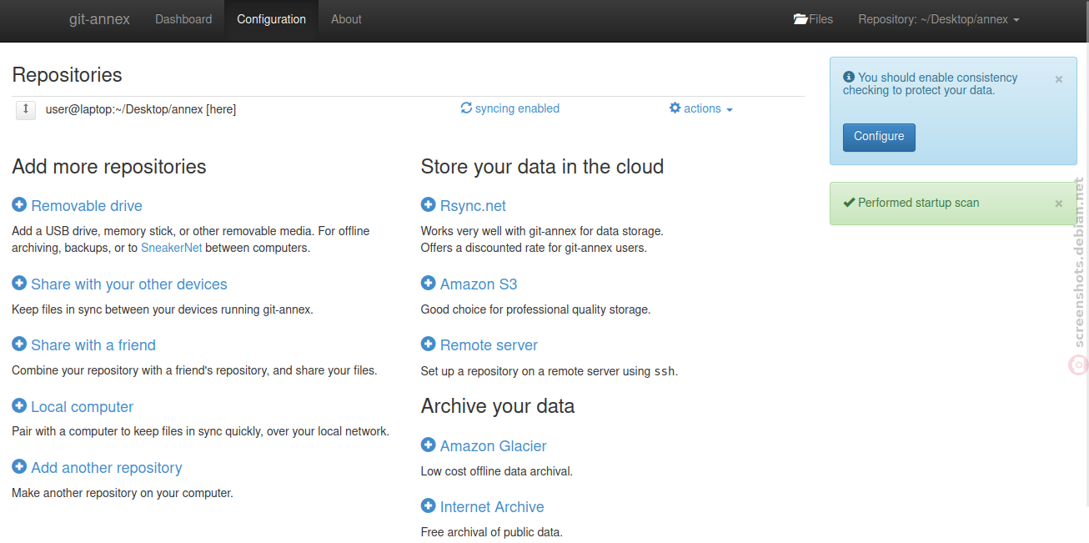
Task: Go to the About tab
Action: [x=346, y=19]
